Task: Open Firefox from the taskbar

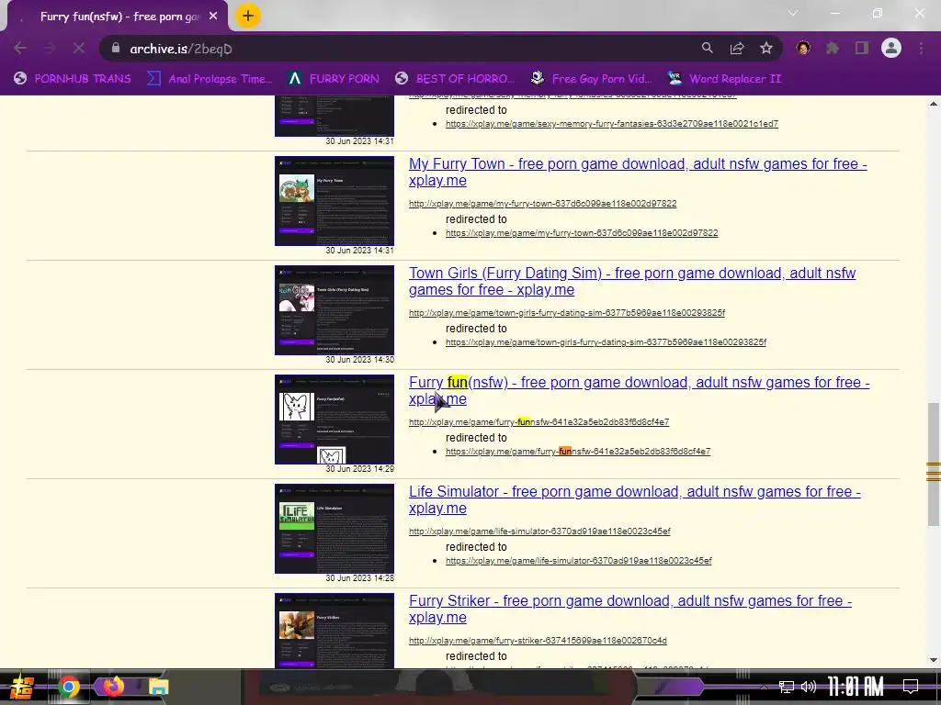Action: point(113,686)
